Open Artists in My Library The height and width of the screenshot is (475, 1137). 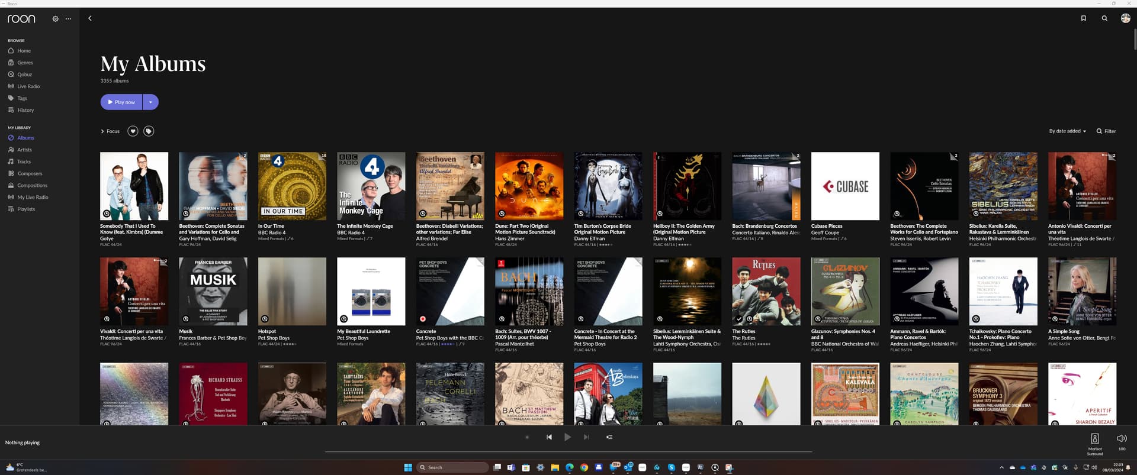(x=20, y=150)
